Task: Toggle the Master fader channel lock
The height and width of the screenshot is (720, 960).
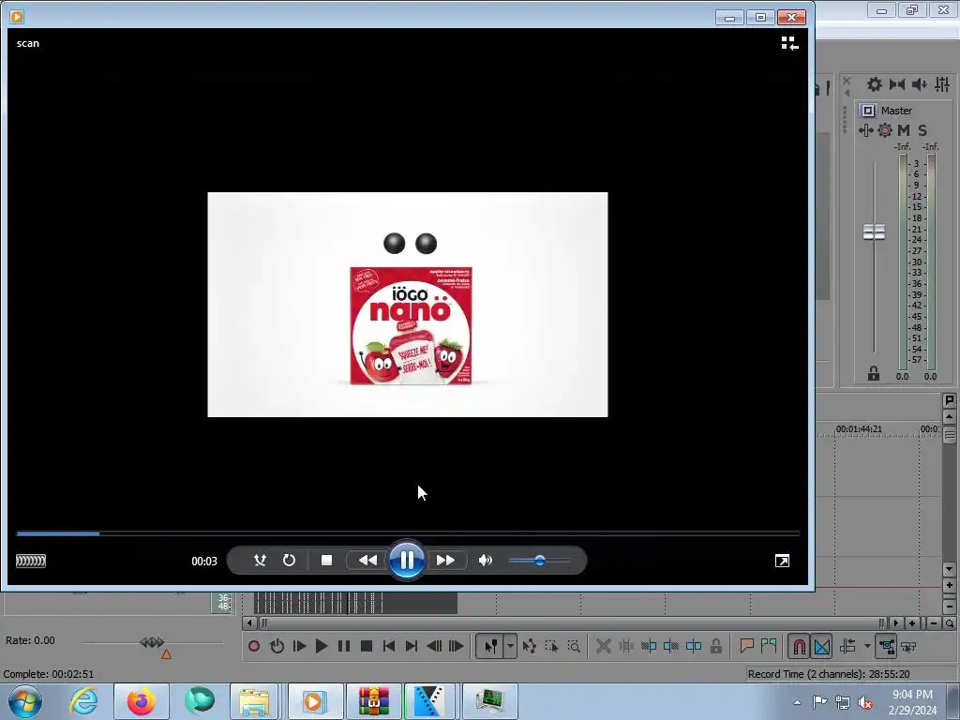Action: (874, 373)
